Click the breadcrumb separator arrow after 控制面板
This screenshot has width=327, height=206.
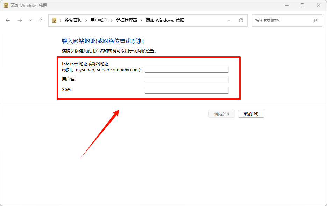click(87, 20)
